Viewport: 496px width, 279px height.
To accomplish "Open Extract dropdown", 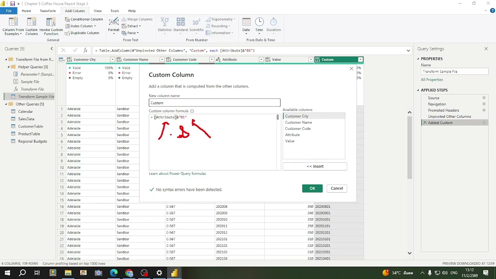I will 131,26.
